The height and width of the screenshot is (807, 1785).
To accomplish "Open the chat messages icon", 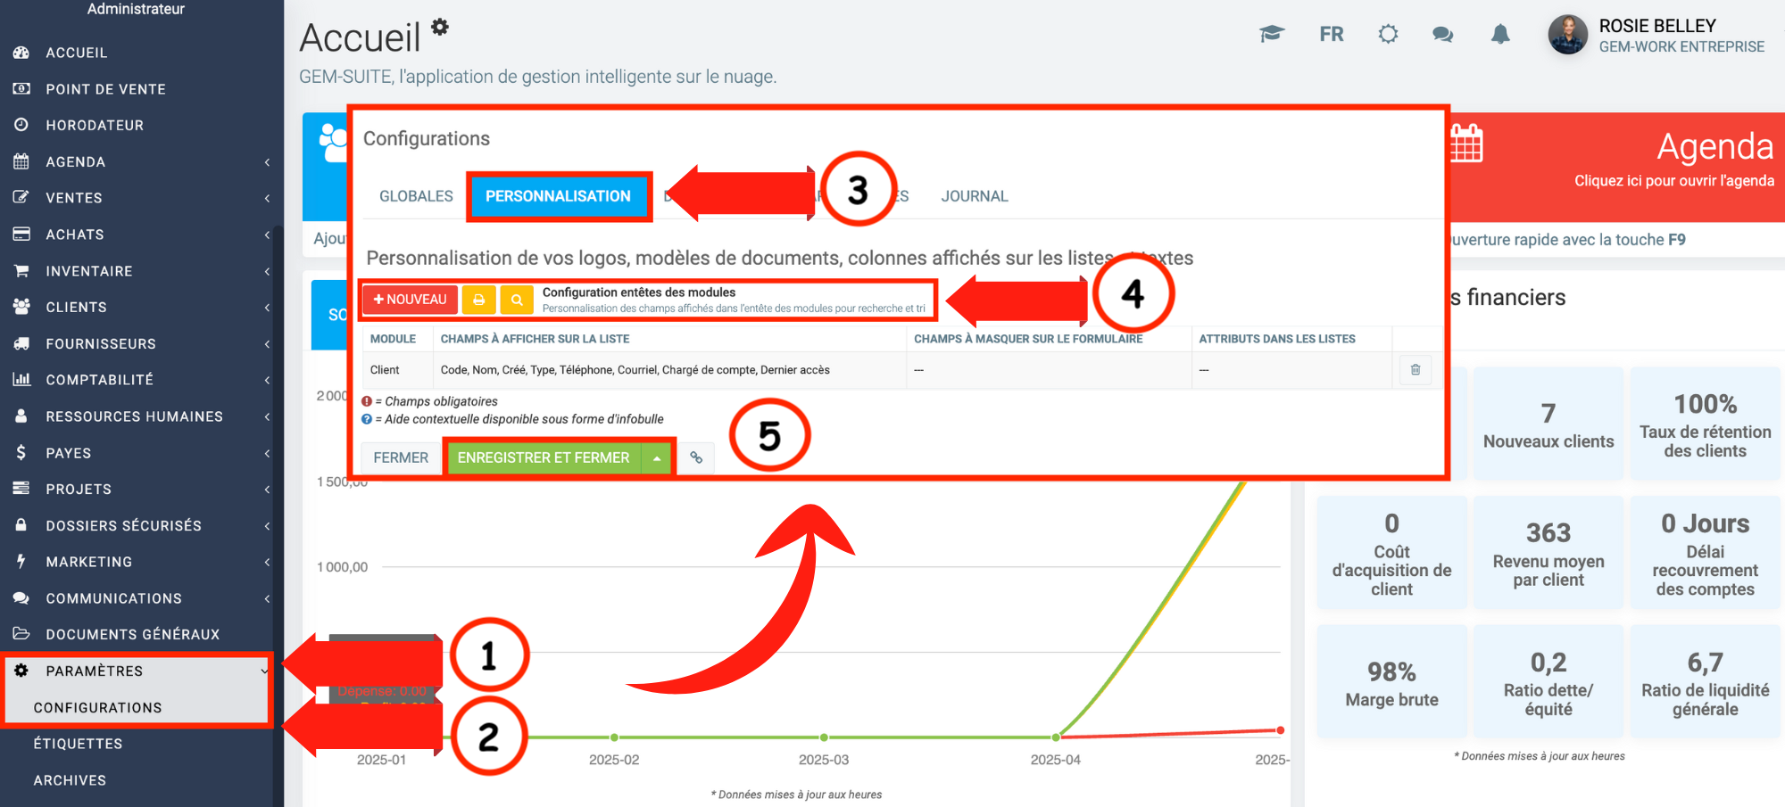I will [1442, 35].
